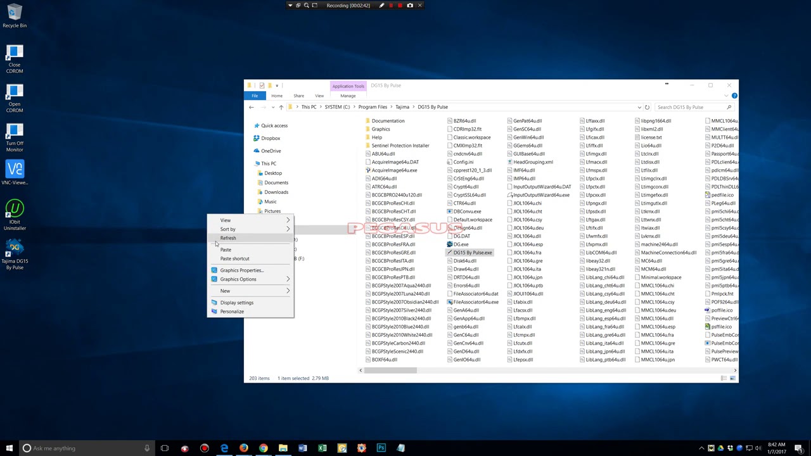Image resolution: width=811 pixels, height=456 pixels.
Task: Select the Config.ini file
Action: pos(460,162)
